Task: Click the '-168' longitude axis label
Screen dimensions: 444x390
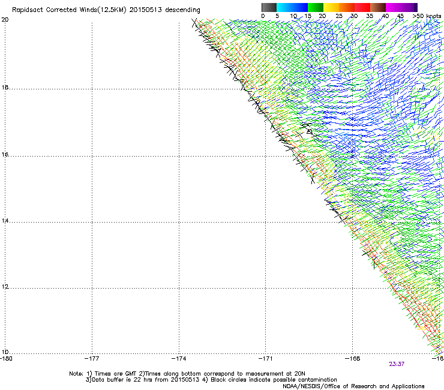Action: click(353, 359)
